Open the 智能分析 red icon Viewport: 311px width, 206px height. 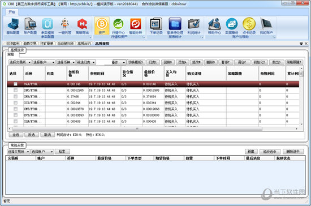[136, 26]
